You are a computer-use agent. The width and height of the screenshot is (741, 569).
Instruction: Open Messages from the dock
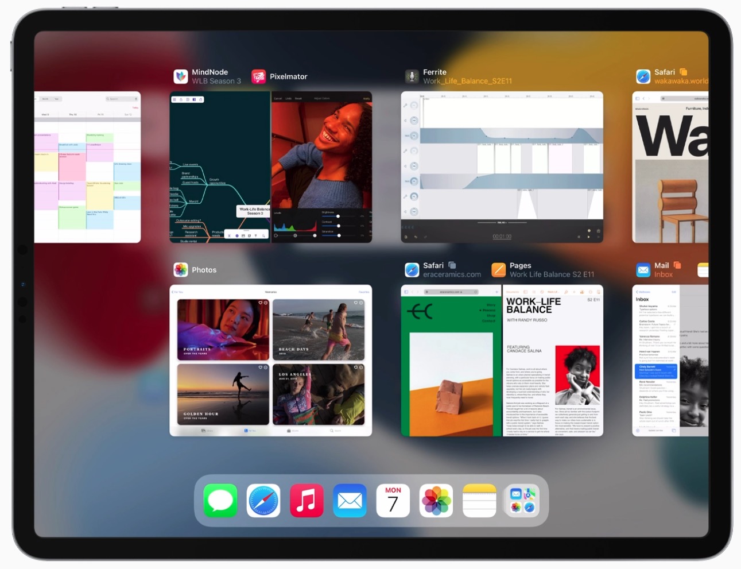pos(220,500)
